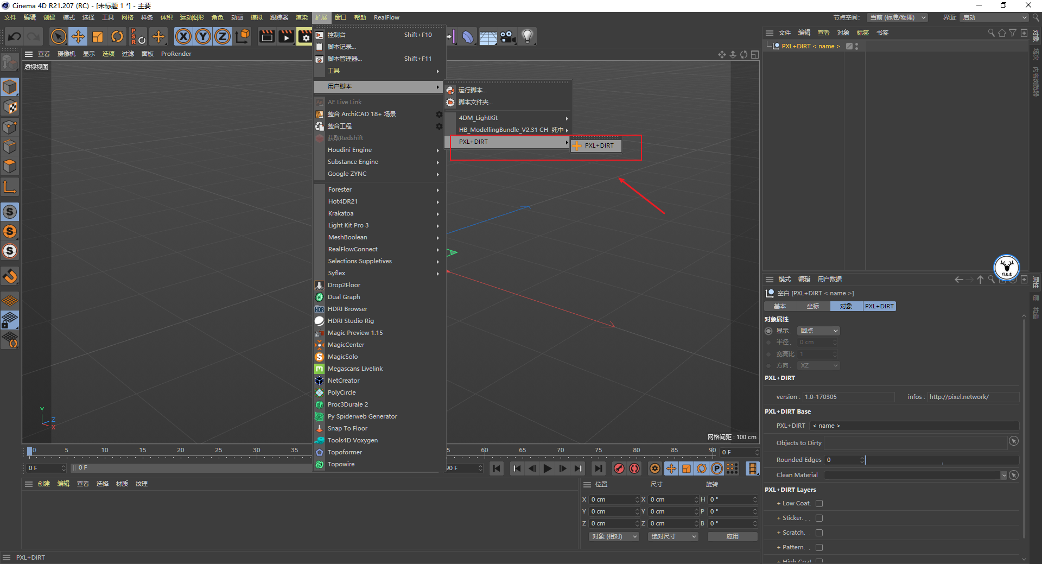This screenshot has height=564, width=1042.
Task: Open the 对象 (相对) coordinate dropdown
Action: [x=614, y=536]
